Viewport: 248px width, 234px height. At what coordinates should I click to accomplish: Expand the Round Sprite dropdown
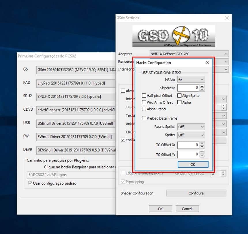pyautogui.click(x=191, y=127)
